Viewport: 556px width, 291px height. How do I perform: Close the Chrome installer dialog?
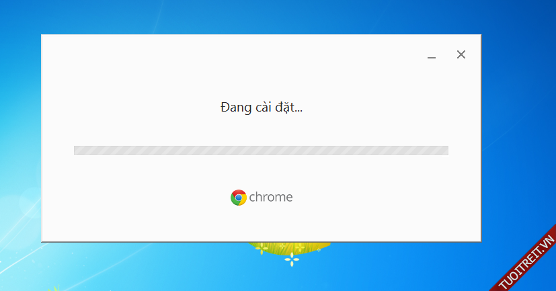point(461,54)
